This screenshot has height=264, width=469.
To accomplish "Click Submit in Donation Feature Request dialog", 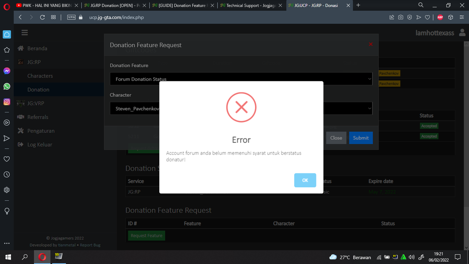I will (x=361, y=138).
